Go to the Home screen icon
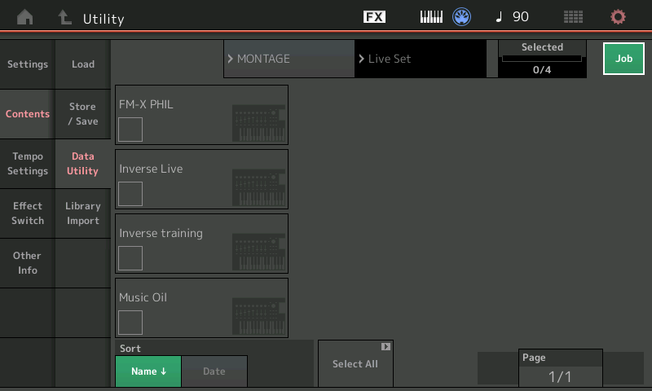Screen dimensions: 652x391 (25, 17)
